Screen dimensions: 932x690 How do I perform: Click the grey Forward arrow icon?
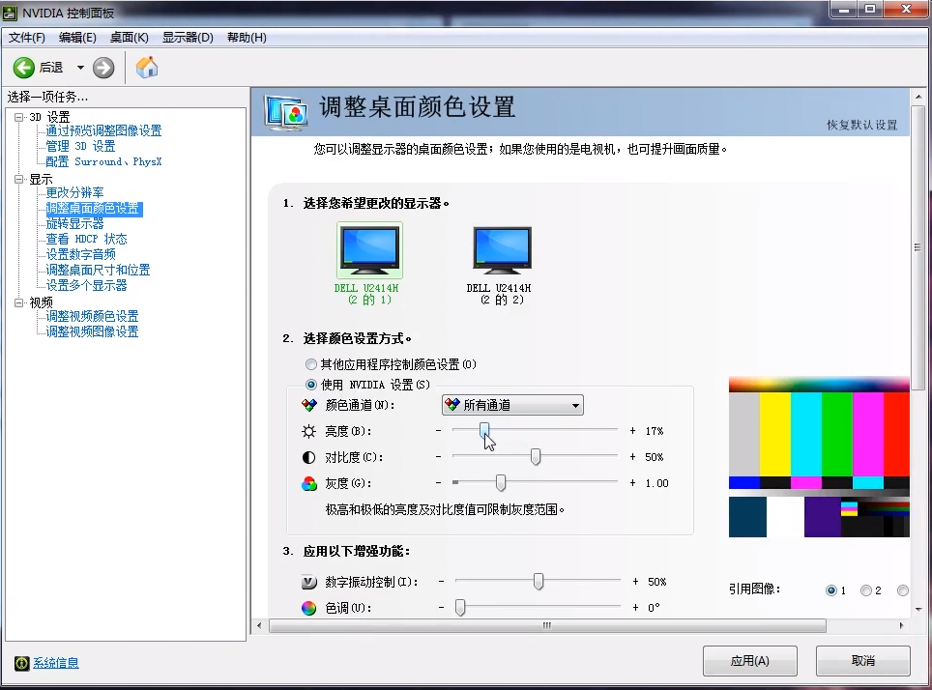(103, 68)
